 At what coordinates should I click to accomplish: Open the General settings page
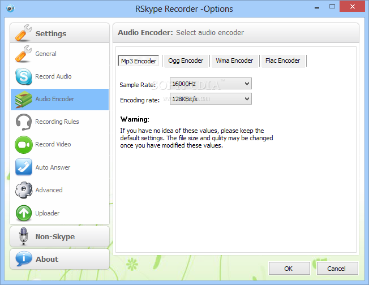(59, 54)
